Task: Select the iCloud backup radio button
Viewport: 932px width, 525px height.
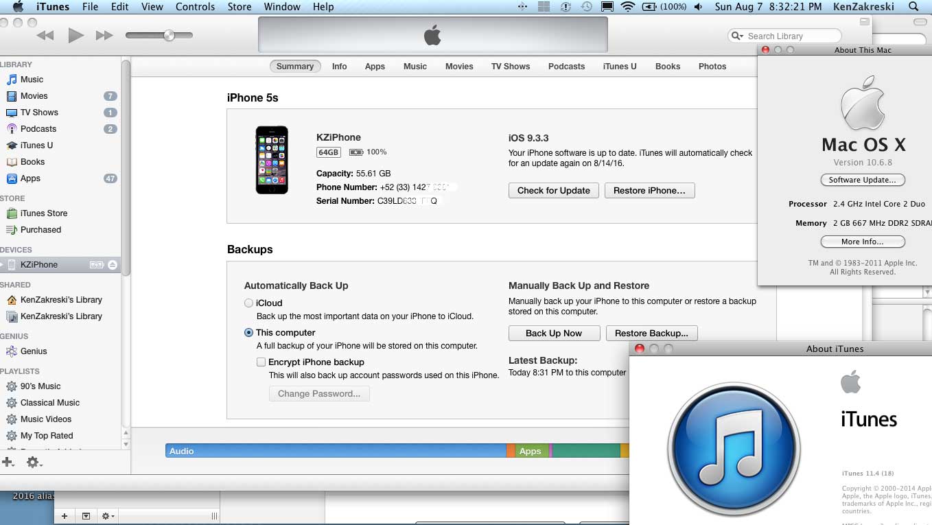Action: [x=248, y=303]
